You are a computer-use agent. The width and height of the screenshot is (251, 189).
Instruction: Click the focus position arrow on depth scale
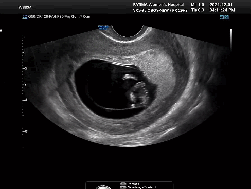pyautogui.click(x=25, y=85)
